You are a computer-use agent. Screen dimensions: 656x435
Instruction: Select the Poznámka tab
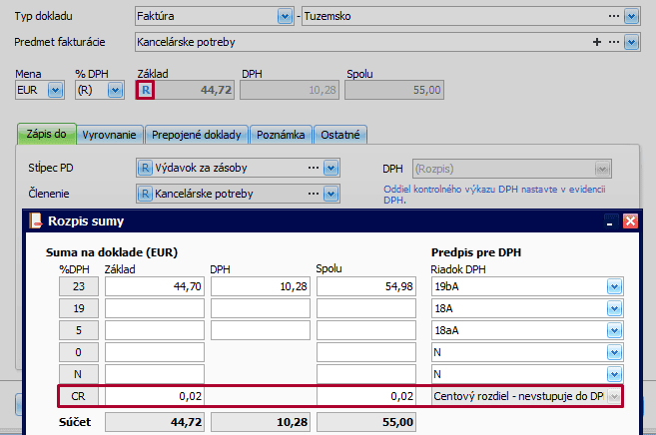(282, 135)
